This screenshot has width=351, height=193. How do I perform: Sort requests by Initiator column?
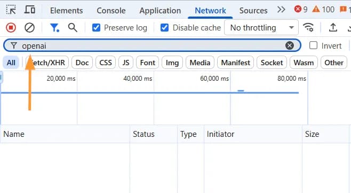pos(253,134)
